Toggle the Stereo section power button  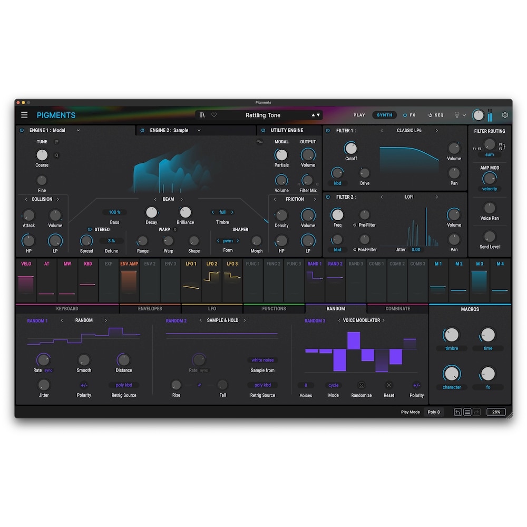tap(90, 230)
